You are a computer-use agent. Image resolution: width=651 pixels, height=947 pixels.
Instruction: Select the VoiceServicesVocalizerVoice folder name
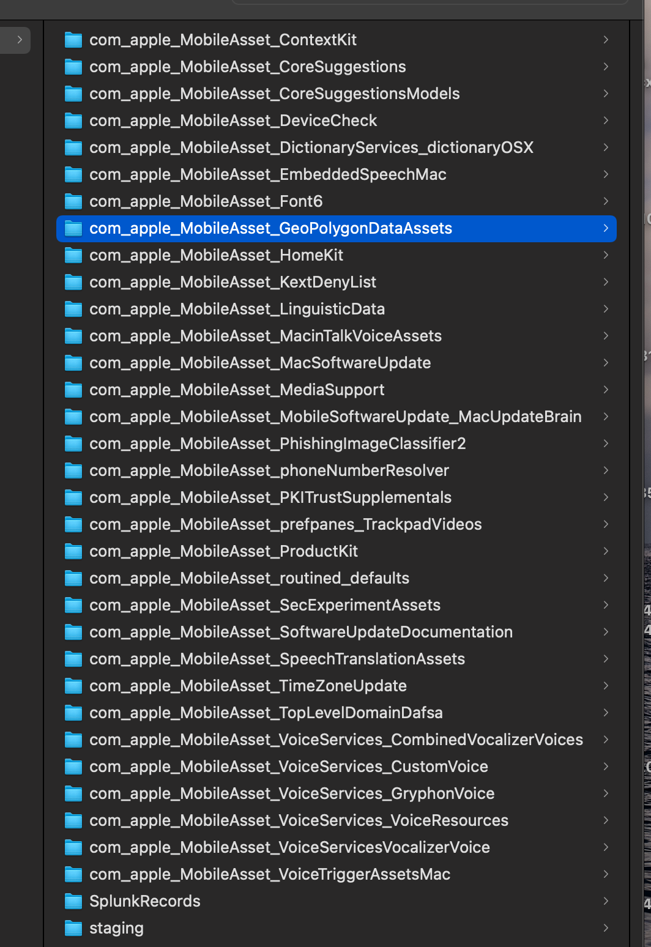coord(290,847)
